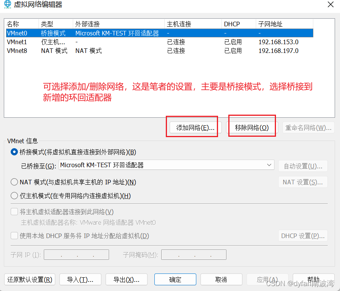
Task: Select the VMnet8 NAT network row
Action: (76, 51)
